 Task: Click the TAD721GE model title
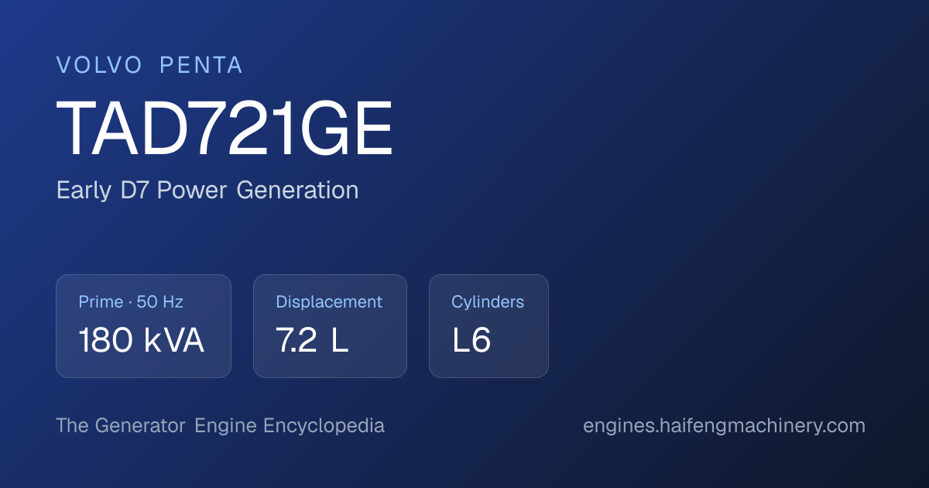pos(225,128)
